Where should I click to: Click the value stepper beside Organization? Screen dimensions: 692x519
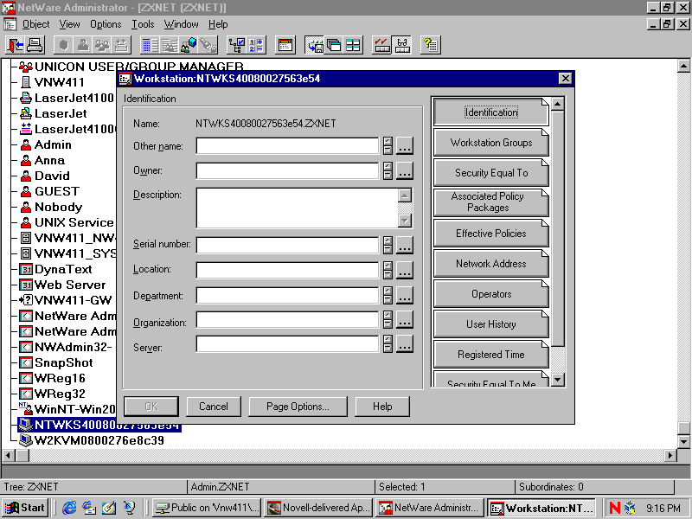388,319
